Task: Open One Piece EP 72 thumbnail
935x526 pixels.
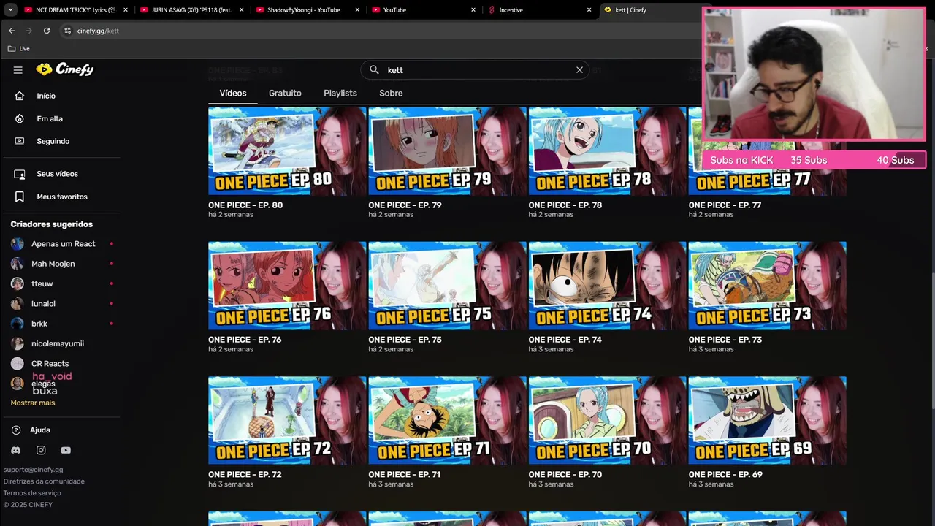Action: (x=287, y=421)
